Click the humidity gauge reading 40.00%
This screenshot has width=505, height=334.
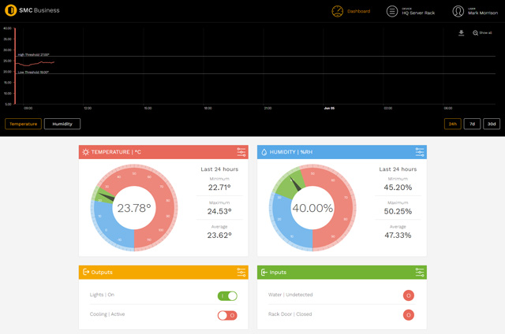click(312, 208)
